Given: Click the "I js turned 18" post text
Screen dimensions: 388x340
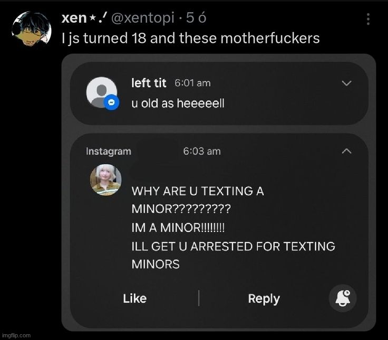Looking at the screenshot, I should (x=190, y=38).
